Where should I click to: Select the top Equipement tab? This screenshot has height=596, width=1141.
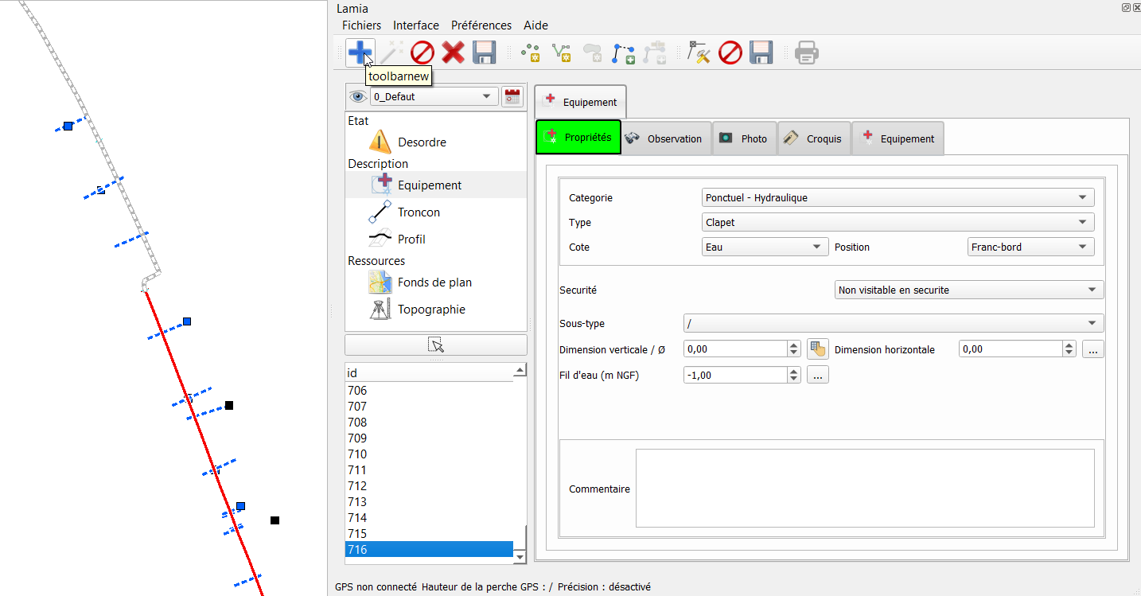[580, 102]
